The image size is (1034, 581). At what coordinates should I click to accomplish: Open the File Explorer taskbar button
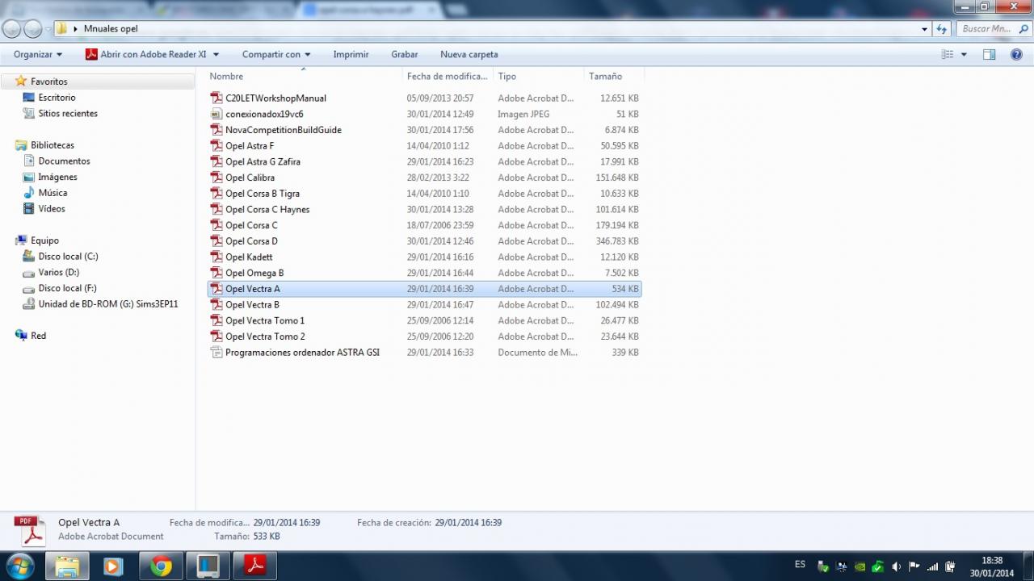tap(67, 566)
